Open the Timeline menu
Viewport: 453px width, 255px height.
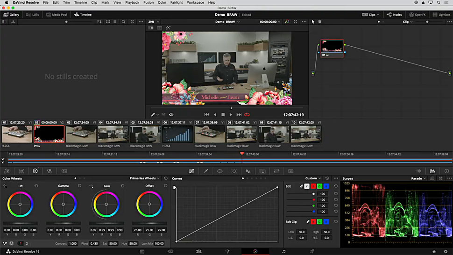coord(80,2)
